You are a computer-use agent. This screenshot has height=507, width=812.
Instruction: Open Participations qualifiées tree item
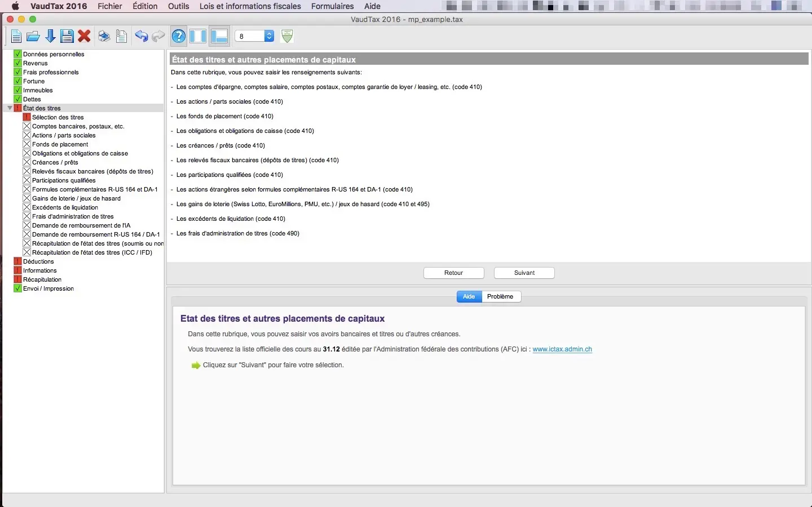64,180
